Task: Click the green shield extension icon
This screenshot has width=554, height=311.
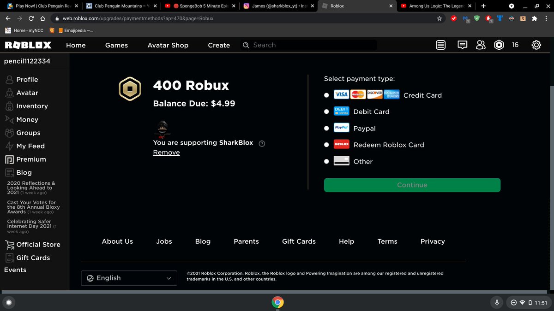Action: pyautogui.click(x=477, y=18)
